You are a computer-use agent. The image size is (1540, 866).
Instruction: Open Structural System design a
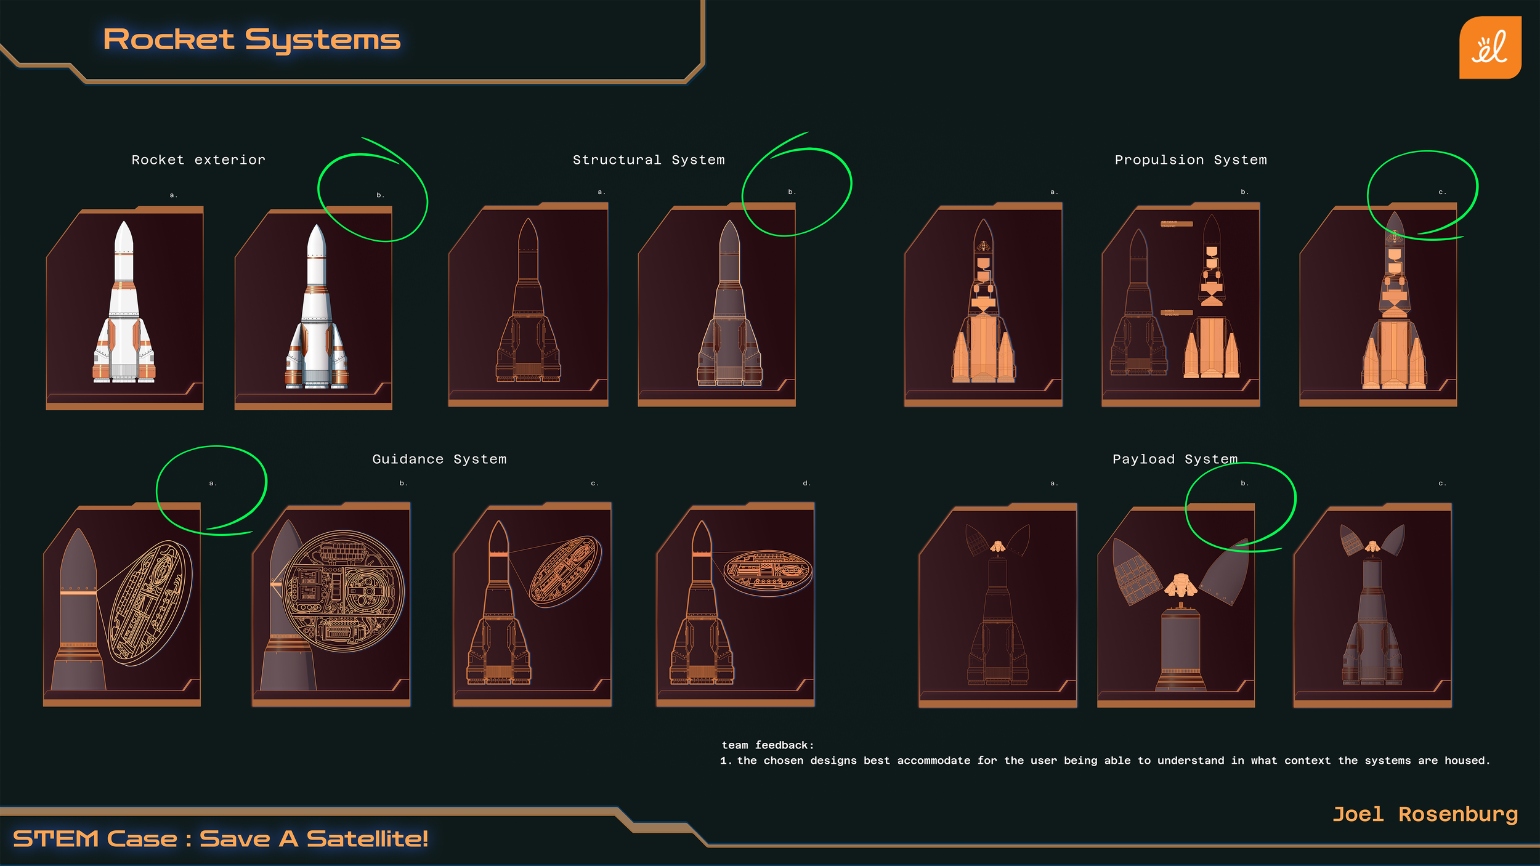529,305
